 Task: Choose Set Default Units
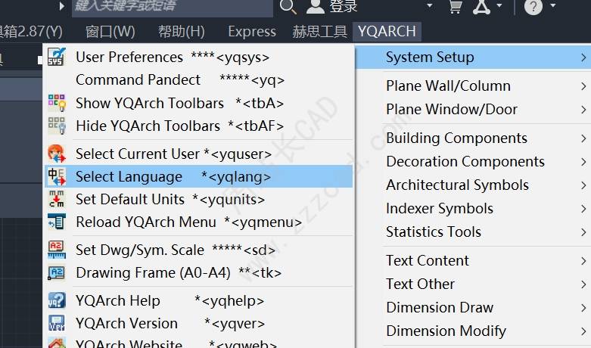point(198,199)
